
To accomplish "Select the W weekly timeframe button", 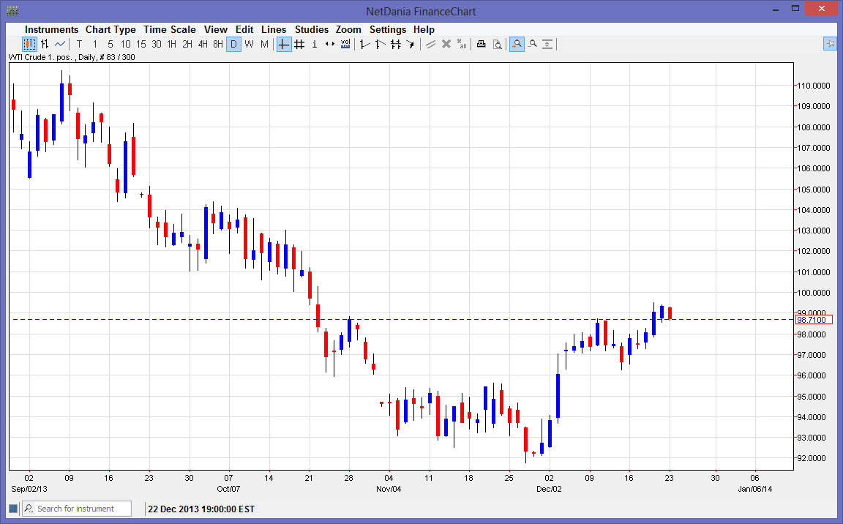I will (x=249, y=44).
